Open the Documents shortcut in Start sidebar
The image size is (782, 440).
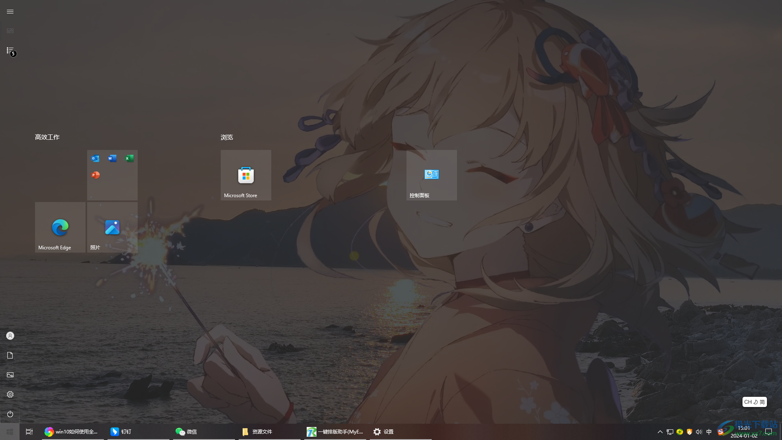10,355
